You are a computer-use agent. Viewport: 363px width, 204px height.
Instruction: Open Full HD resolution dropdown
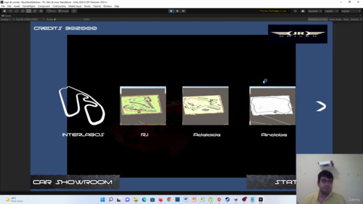pos(30,19)
